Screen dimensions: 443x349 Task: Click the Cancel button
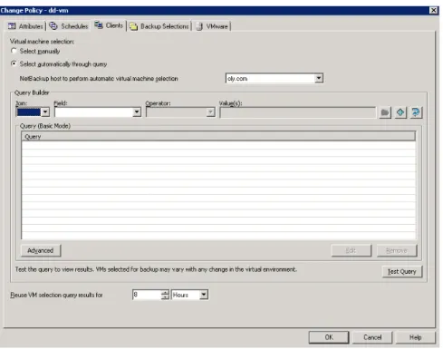372,337
